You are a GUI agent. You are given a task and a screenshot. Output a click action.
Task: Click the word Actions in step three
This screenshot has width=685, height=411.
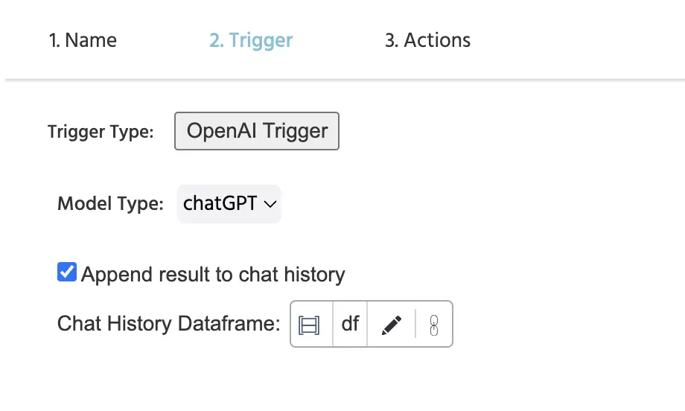[x=437, y=40]
